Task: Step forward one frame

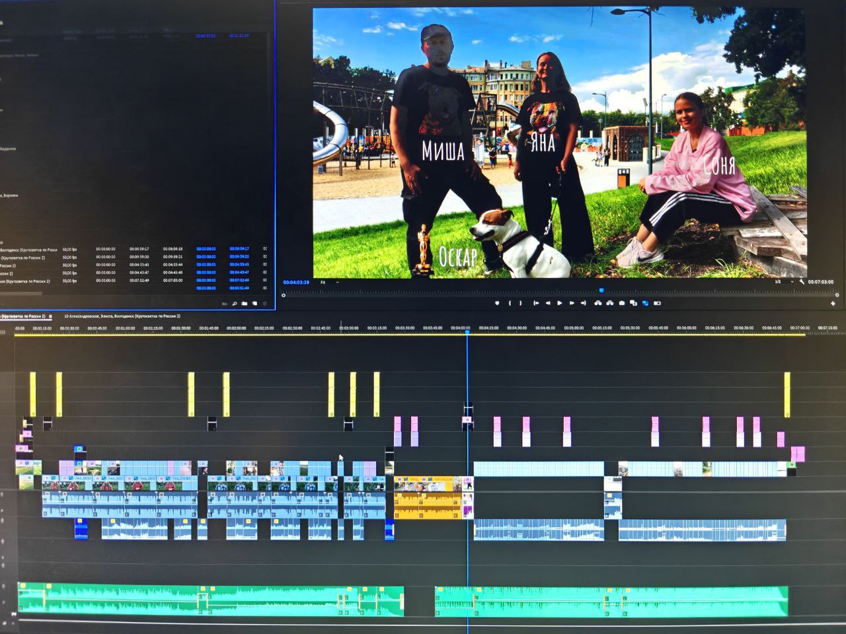Action: tap(572, 303)
